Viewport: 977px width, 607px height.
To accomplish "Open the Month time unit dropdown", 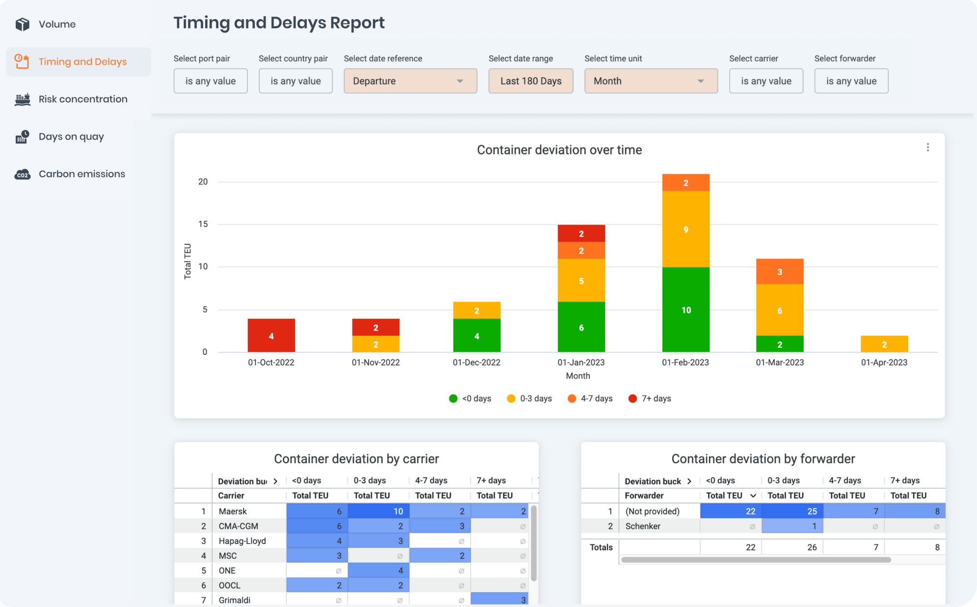I will [x=650, y=81].
